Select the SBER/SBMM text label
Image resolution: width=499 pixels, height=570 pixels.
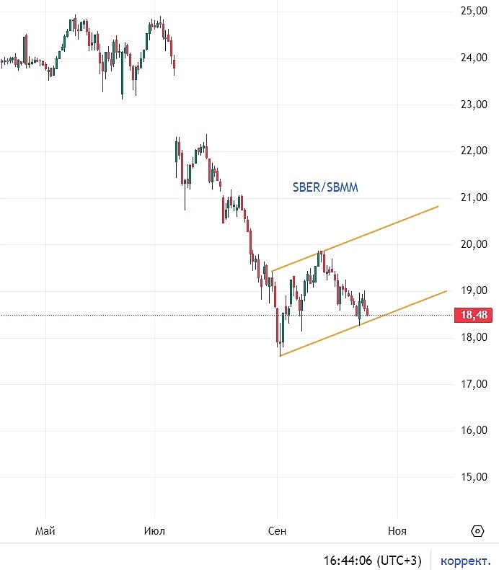325,187
